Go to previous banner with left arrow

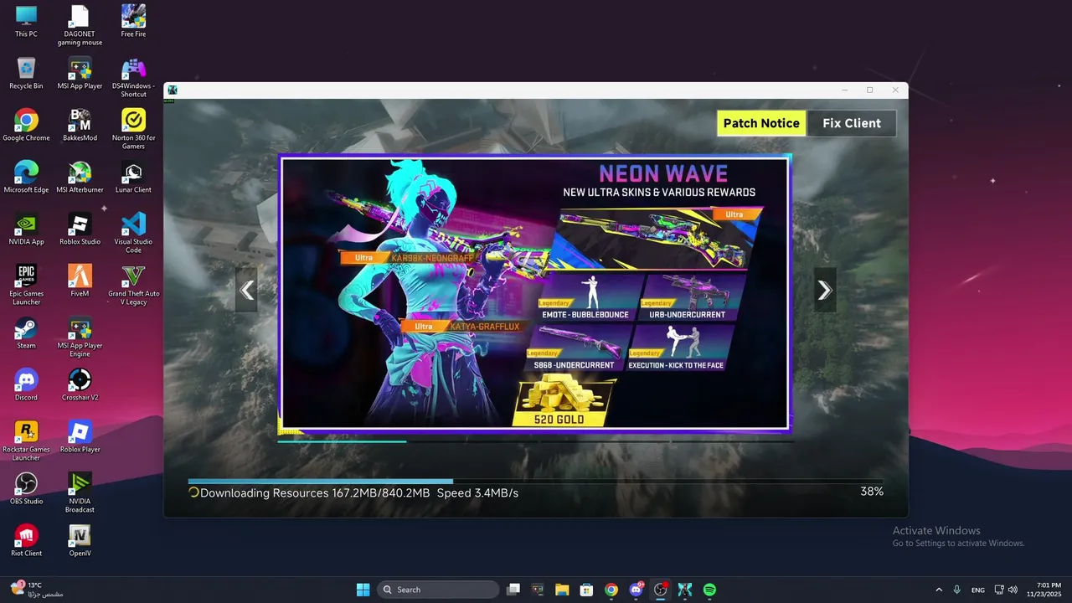(x=246, y=290)
